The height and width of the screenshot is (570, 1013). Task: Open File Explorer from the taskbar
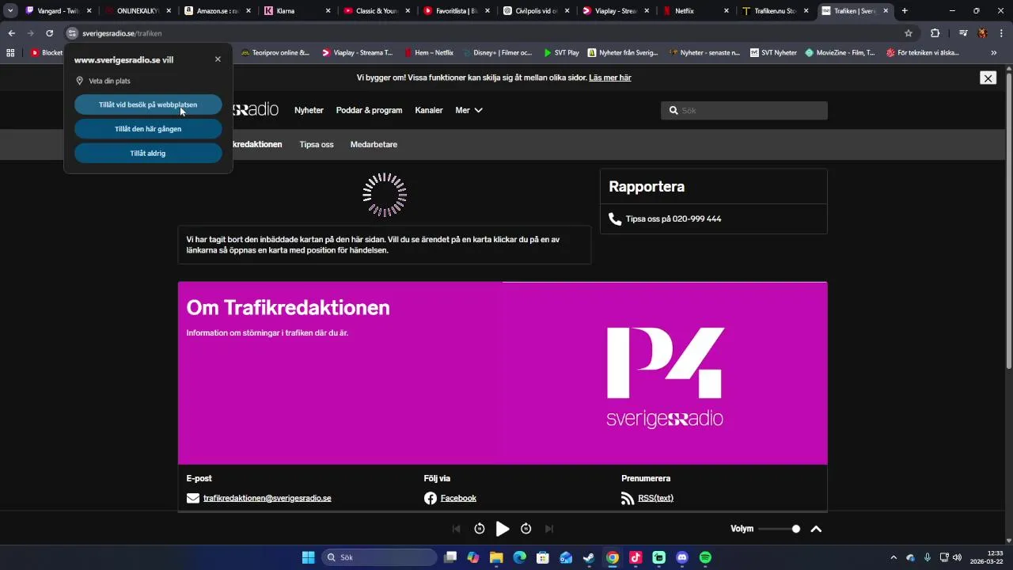tap(496, 557)
